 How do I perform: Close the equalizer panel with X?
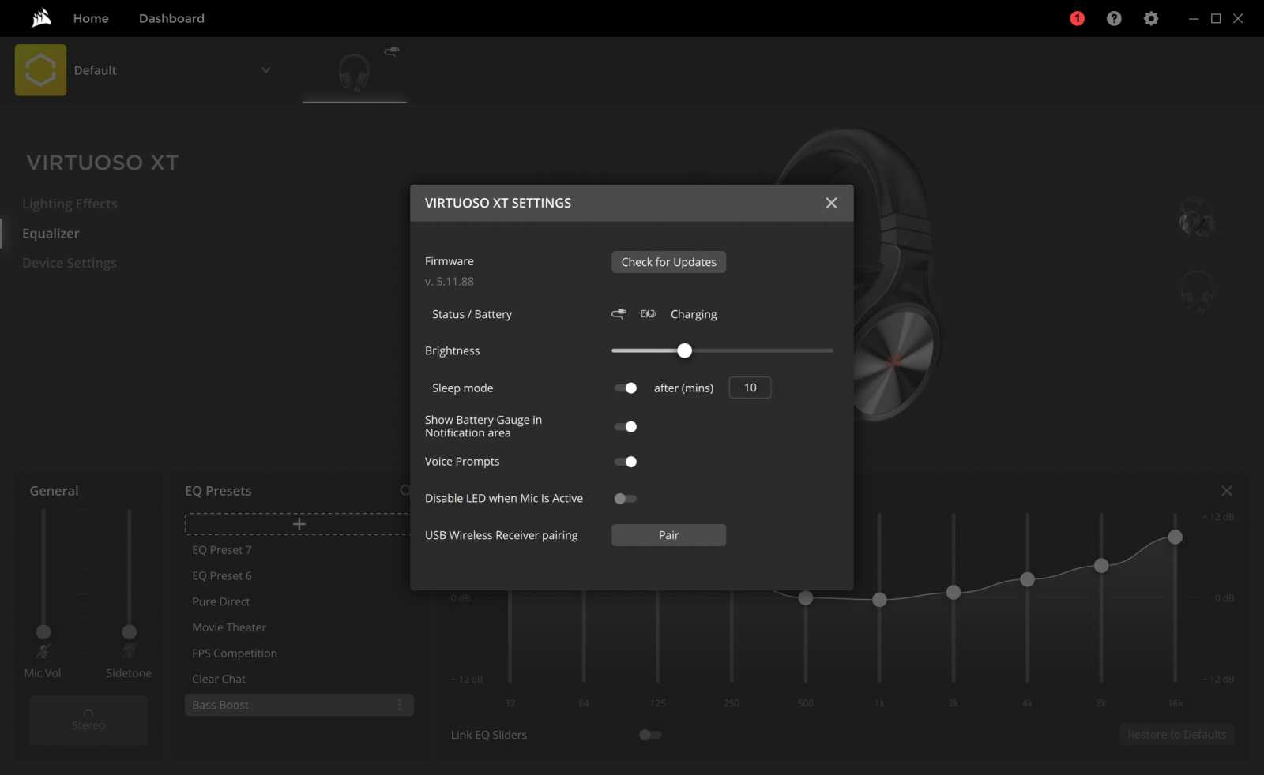point(1227,491)
